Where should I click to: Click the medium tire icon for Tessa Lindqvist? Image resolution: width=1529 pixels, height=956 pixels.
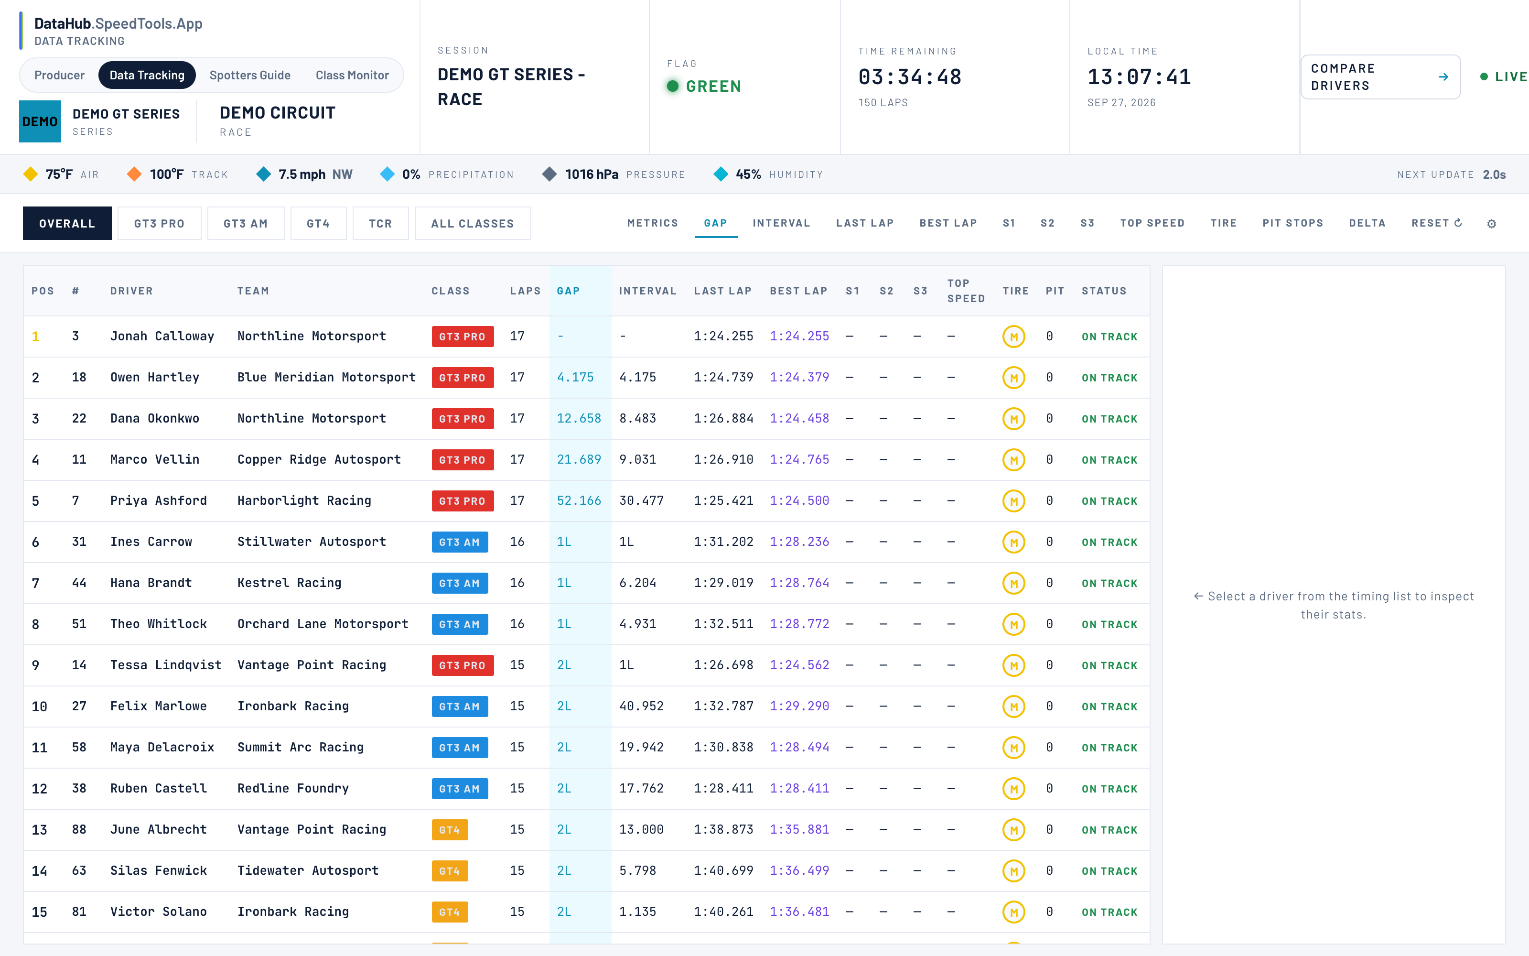coord(1013,665)
